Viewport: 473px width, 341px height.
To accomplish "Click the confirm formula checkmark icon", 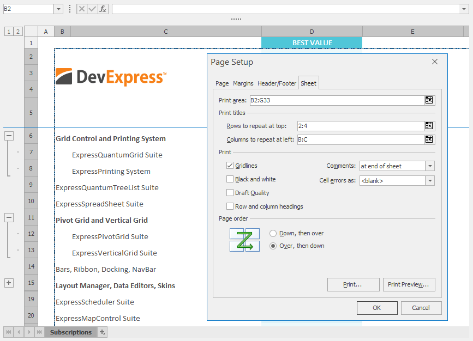I will pos(92,9).
